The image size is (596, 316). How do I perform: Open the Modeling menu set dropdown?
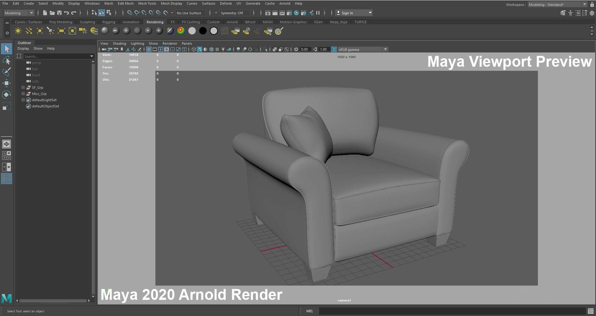19,13
